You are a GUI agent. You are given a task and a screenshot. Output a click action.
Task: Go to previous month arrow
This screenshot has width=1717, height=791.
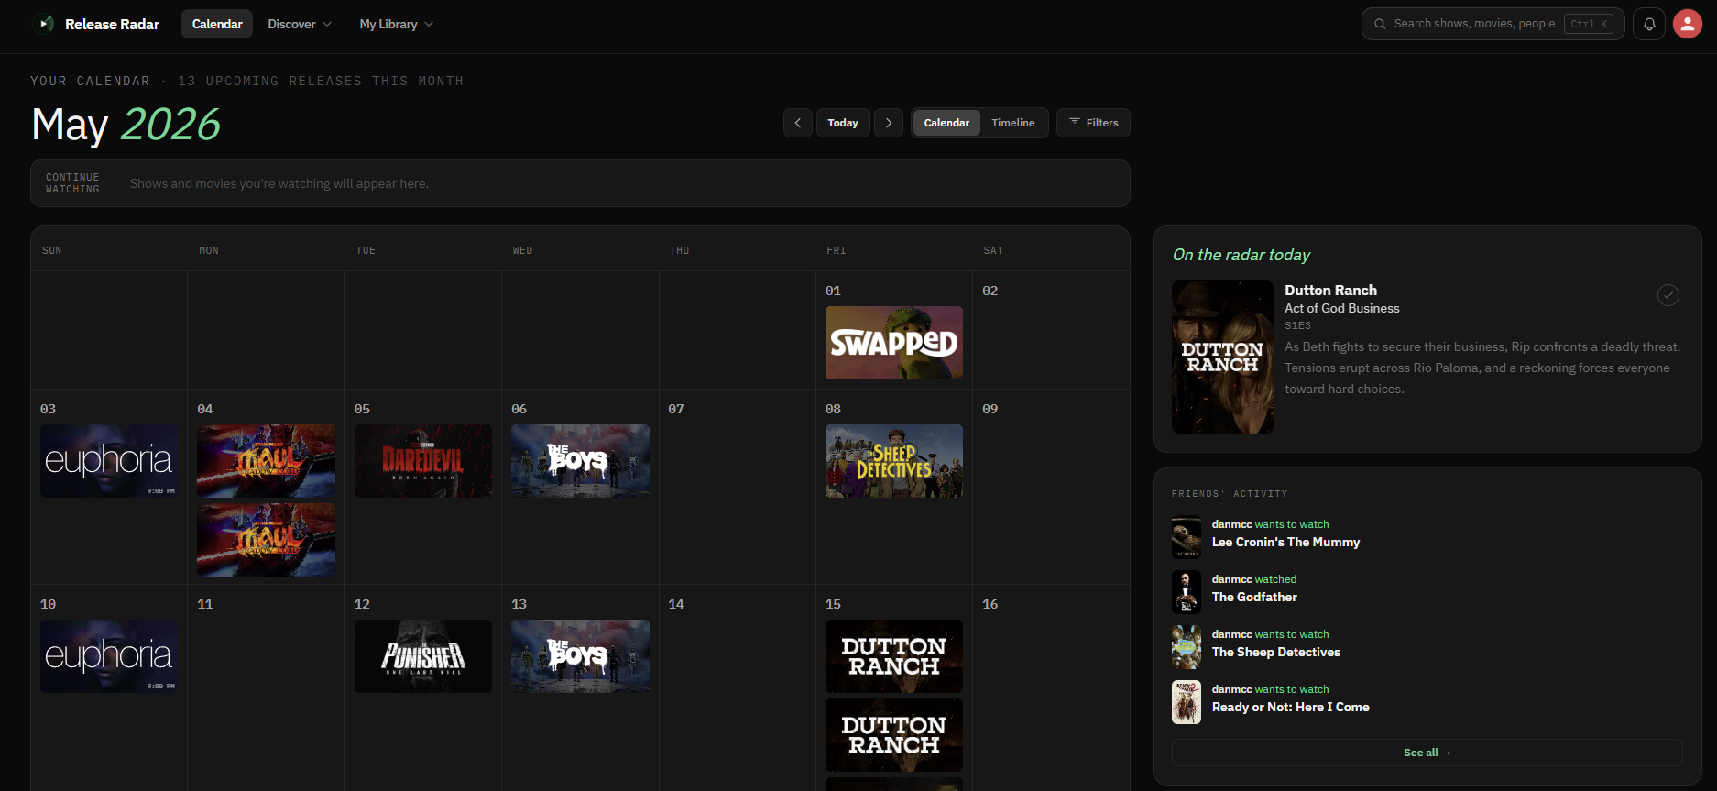point(798,123)
